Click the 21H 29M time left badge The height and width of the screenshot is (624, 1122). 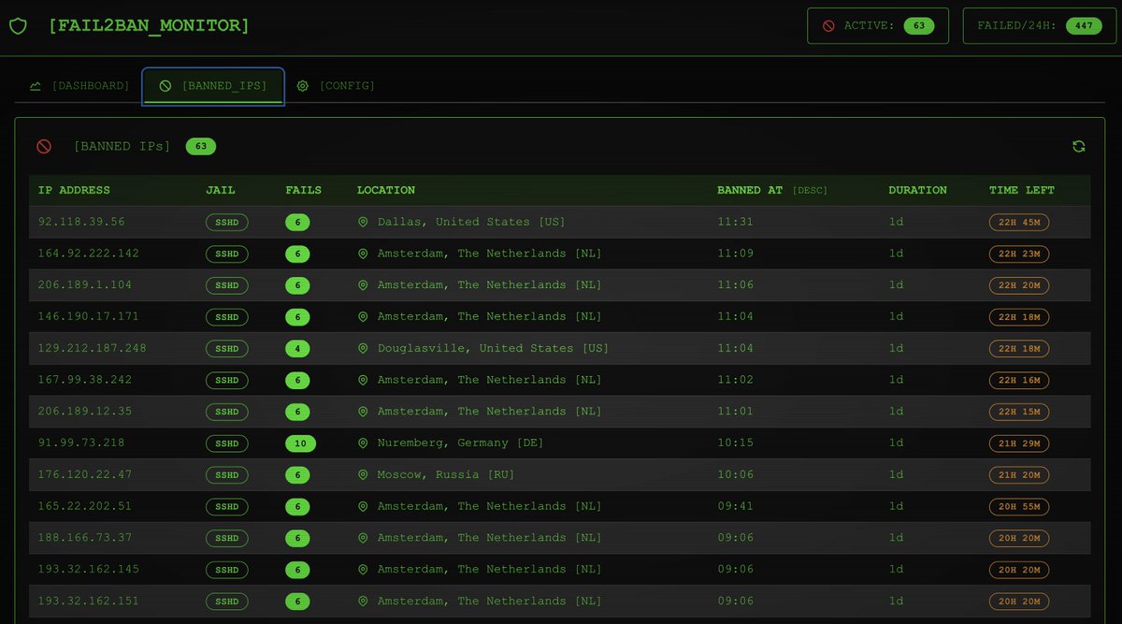pyautogui.click(x=1019, y=443)
